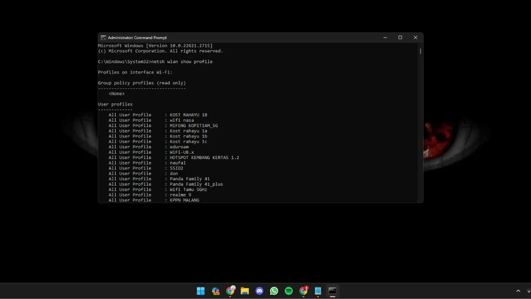
Task: Open the Chrome icon right of Spotify
Action: pyautogui.click(x=304, y=291)
